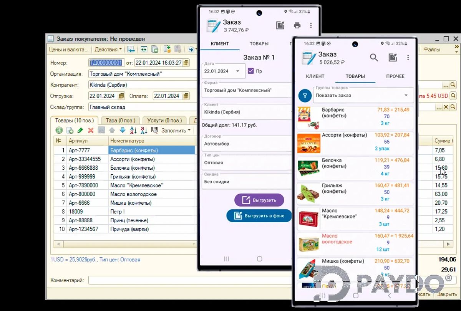
Task: Select ПРОЧЕЕ tab in front phone
Action: tap(395, 76)
